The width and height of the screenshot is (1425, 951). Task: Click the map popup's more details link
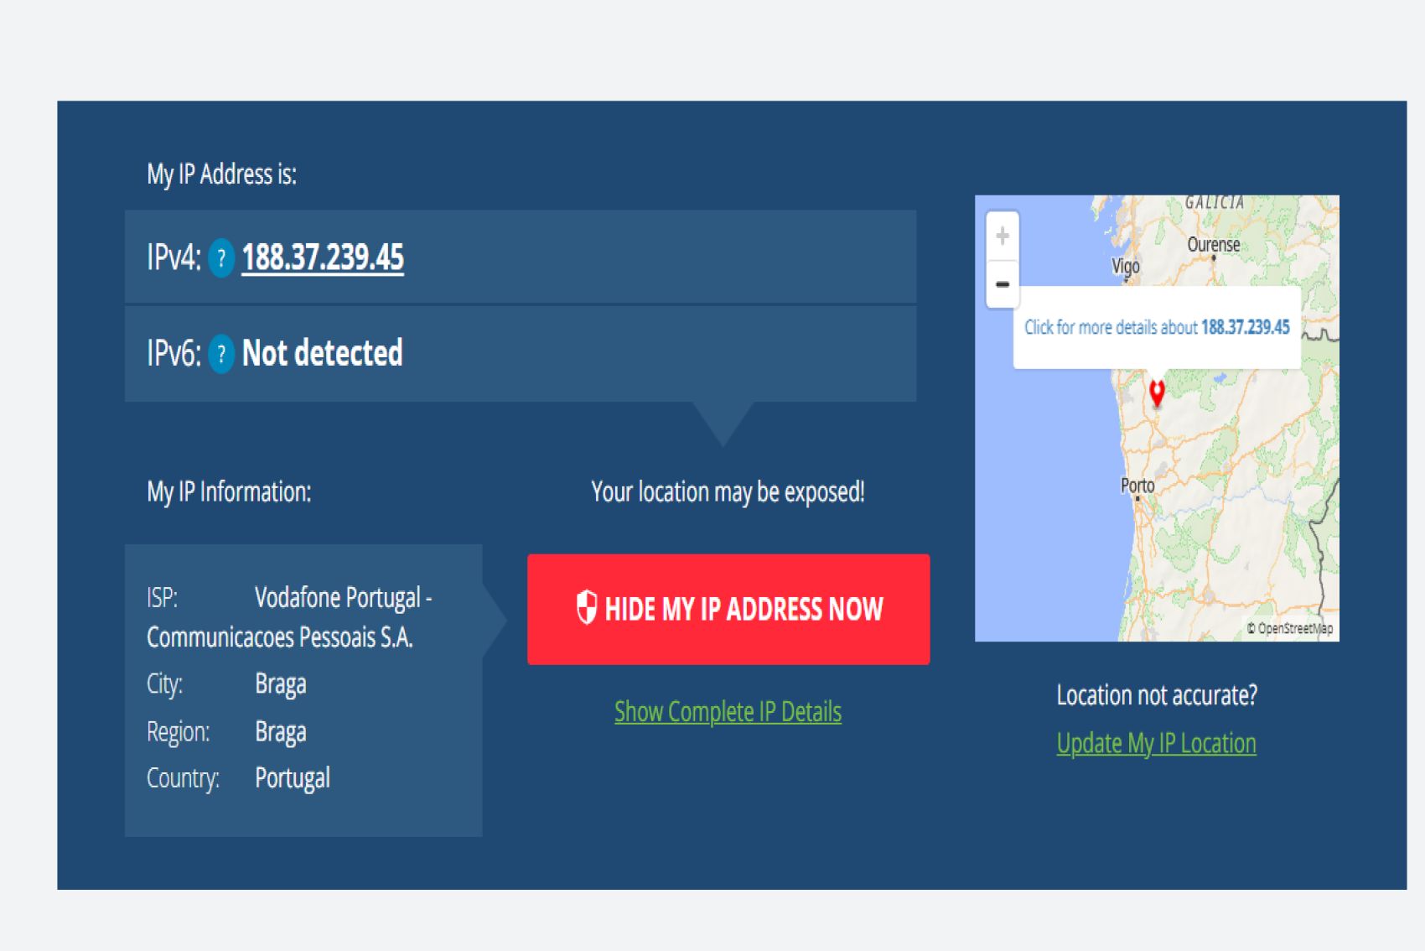click(1157, 327)
